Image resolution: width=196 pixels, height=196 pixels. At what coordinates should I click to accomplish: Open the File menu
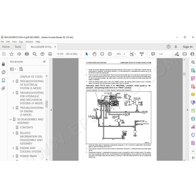pos(2,42)
